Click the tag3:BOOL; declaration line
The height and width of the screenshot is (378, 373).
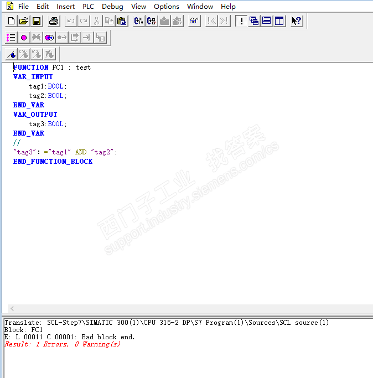coord(48,124)
